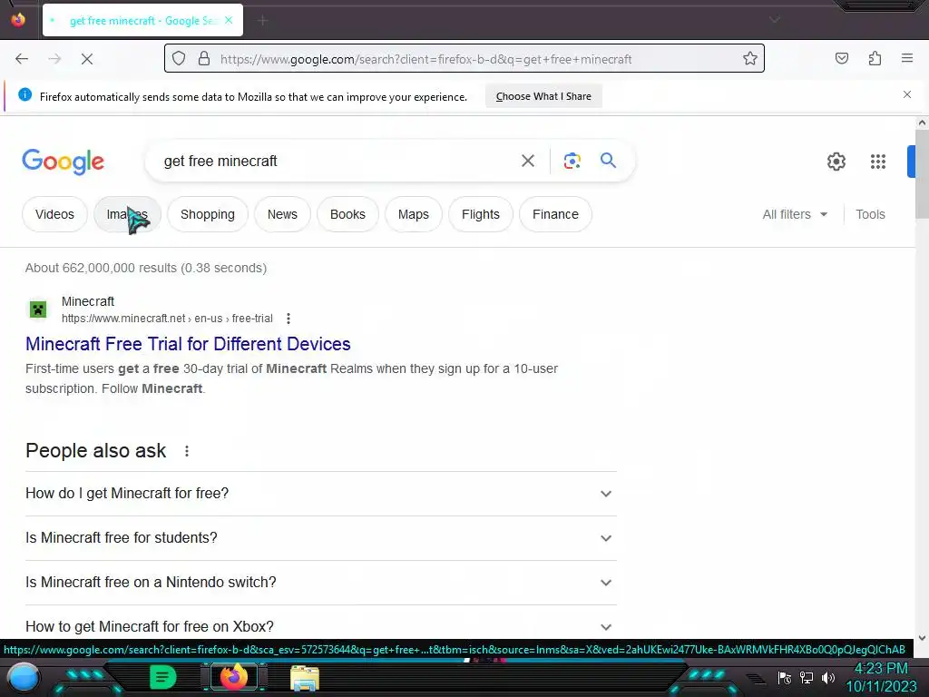
Task: Open a new tab with plus button
Action: (263, 21)
